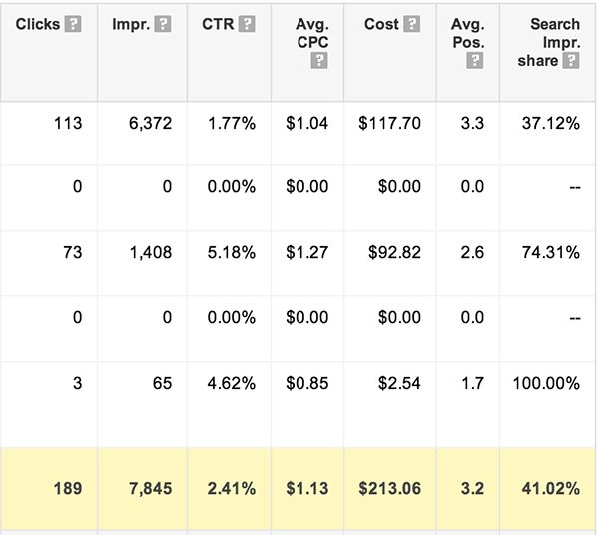Sort by the Clicks column header

tap(38, 24)
